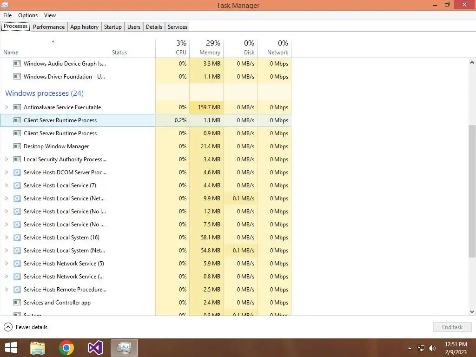This screenshot has width=476, height=357.
Task: Go to the Details tab
Action: [154, 26]
